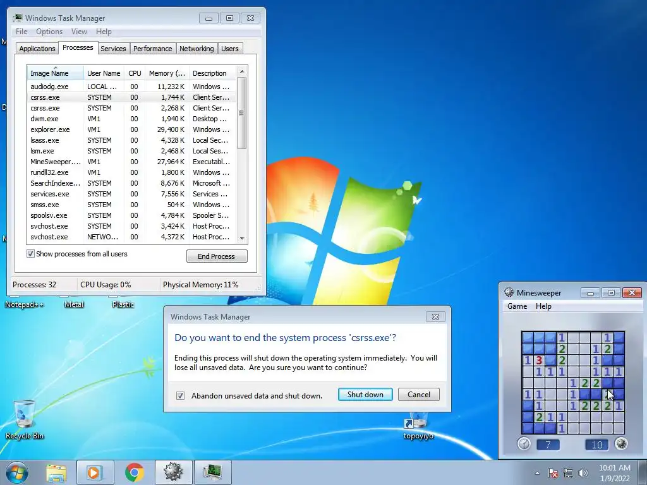647x485 pixels.
Task: Open the Minesweeper Game menu
Action: tap(517, 306)
